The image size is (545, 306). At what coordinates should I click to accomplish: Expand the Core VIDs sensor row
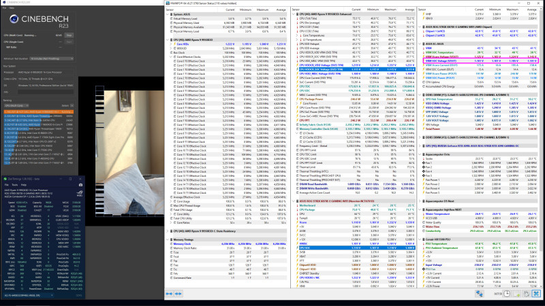[171, 44]
